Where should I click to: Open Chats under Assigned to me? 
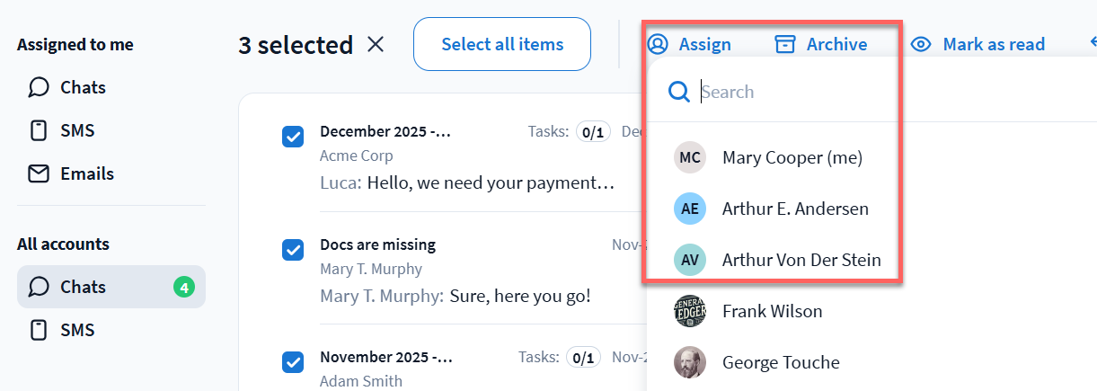(83, 87)
